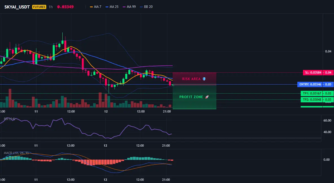The image size is (334, 183).
Task: Click 21:00 on the main chart time axis
Action: point(167,111)
